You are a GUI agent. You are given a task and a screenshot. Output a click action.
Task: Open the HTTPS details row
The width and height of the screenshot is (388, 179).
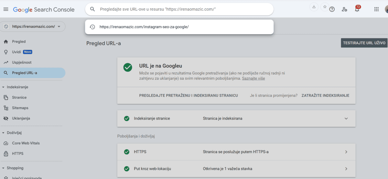click(x=346, y=152)
